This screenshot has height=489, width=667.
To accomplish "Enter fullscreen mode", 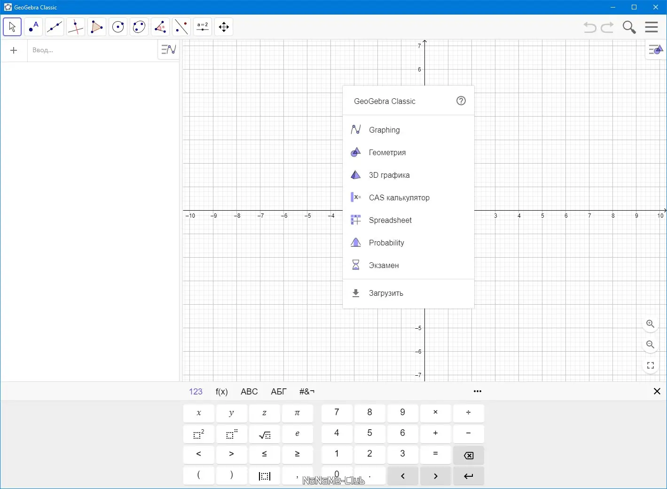I will pyautogui.click(x=651, y=365).
